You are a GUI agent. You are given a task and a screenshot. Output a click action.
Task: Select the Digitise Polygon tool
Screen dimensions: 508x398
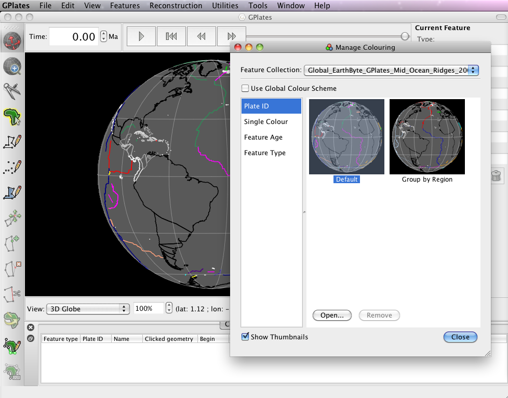click(x=12, y=191)
